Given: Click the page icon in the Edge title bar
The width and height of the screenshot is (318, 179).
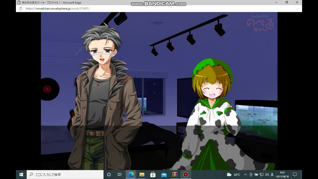Looking at the screenshot, I should coord(19,3).
